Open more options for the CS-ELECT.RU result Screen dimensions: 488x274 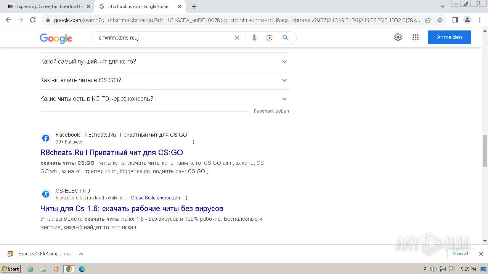(x=186, y=198)
